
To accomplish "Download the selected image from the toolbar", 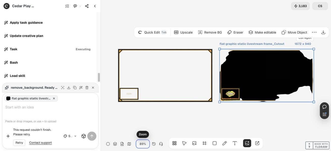I will (323, 32).
